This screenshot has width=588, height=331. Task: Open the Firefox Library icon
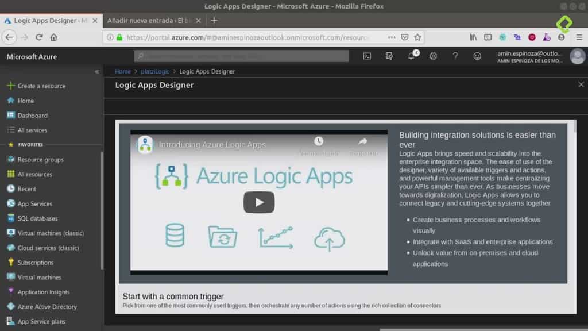tap(473, 37)
